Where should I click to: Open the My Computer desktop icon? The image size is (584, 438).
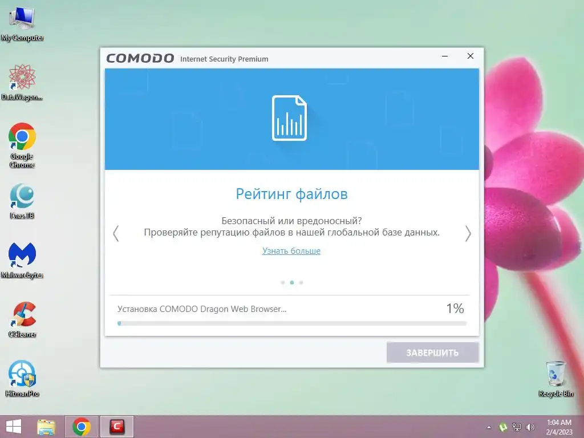(22, 23)
